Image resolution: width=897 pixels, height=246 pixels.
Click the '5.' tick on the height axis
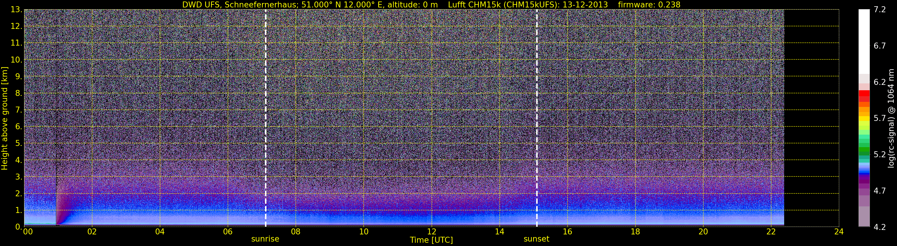tap(19, 143)
